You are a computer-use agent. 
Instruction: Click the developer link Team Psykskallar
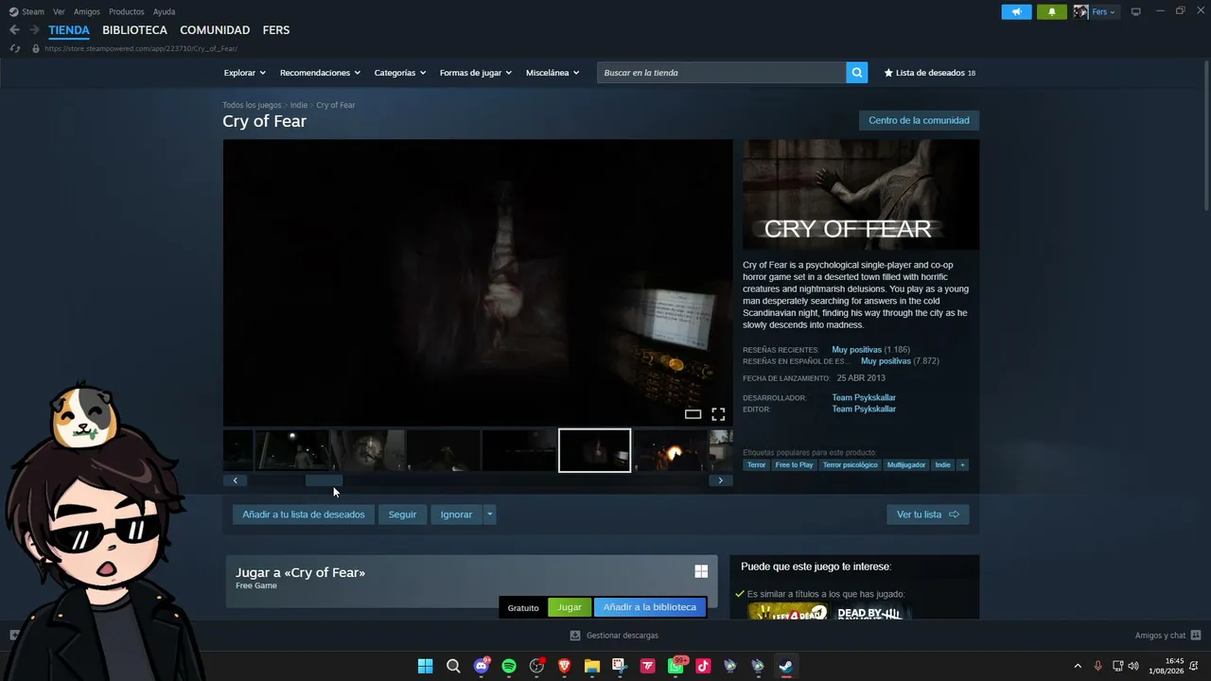[x=864, y=398]
